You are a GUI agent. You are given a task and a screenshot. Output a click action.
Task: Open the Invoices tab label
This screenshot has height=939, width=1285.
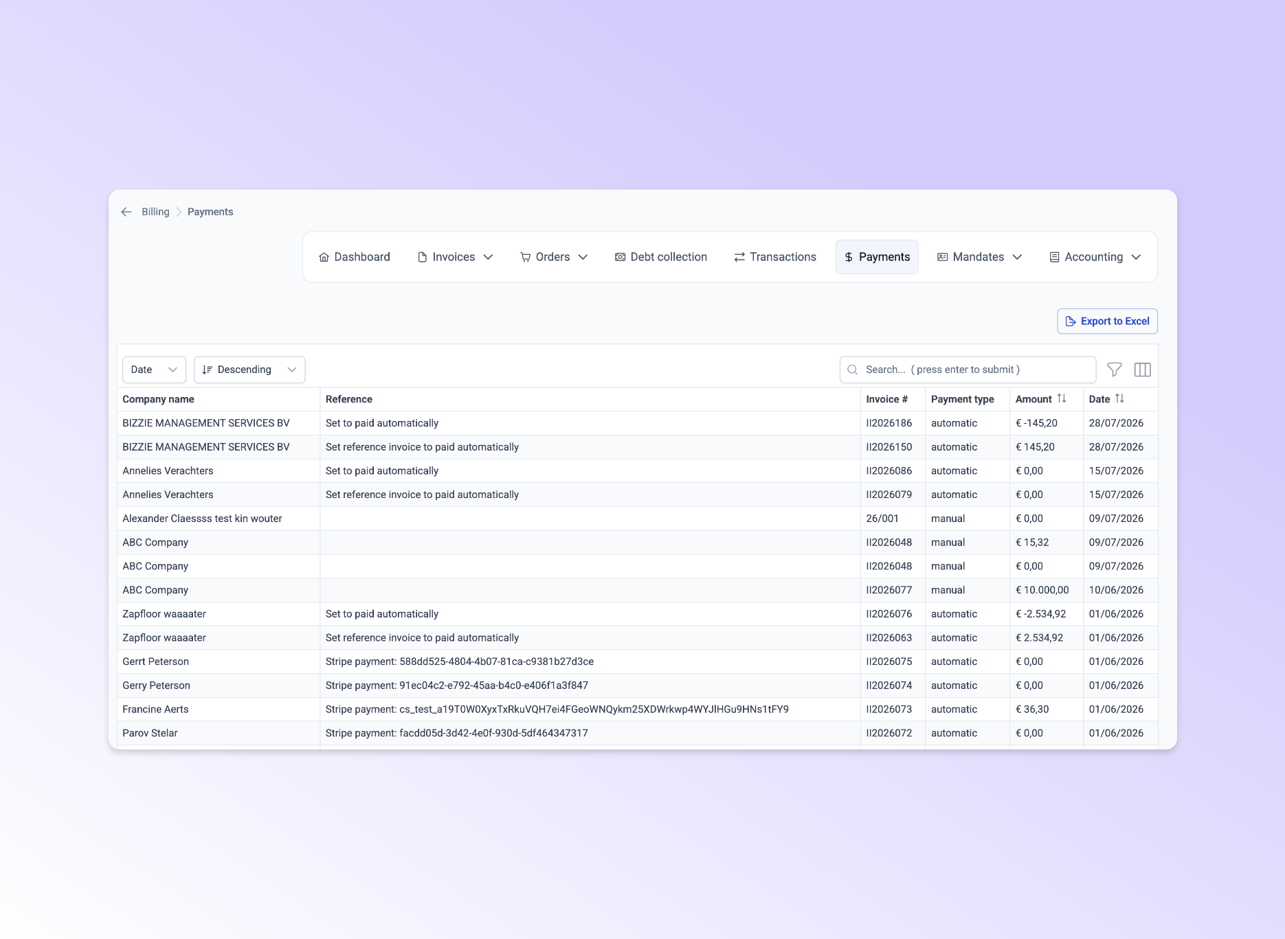click(x=454, y=257)
